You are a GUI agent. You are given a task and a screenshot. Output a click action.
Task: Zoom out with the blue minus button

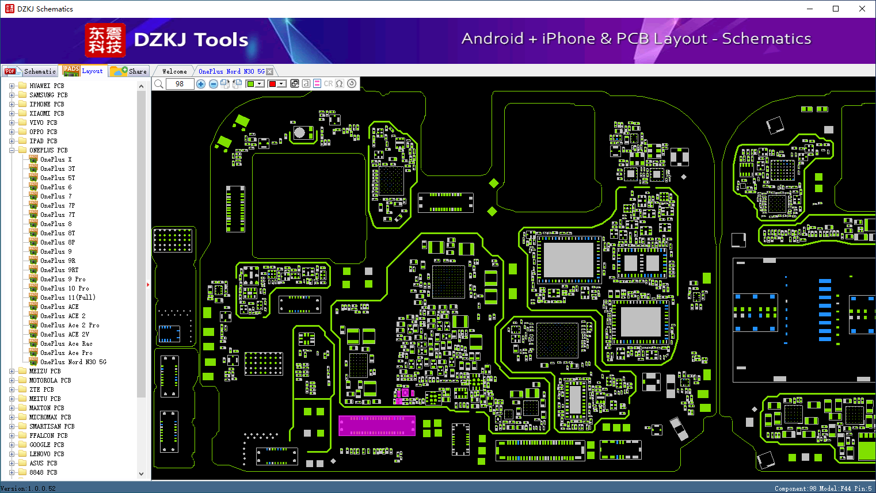[x=214, y=84]
